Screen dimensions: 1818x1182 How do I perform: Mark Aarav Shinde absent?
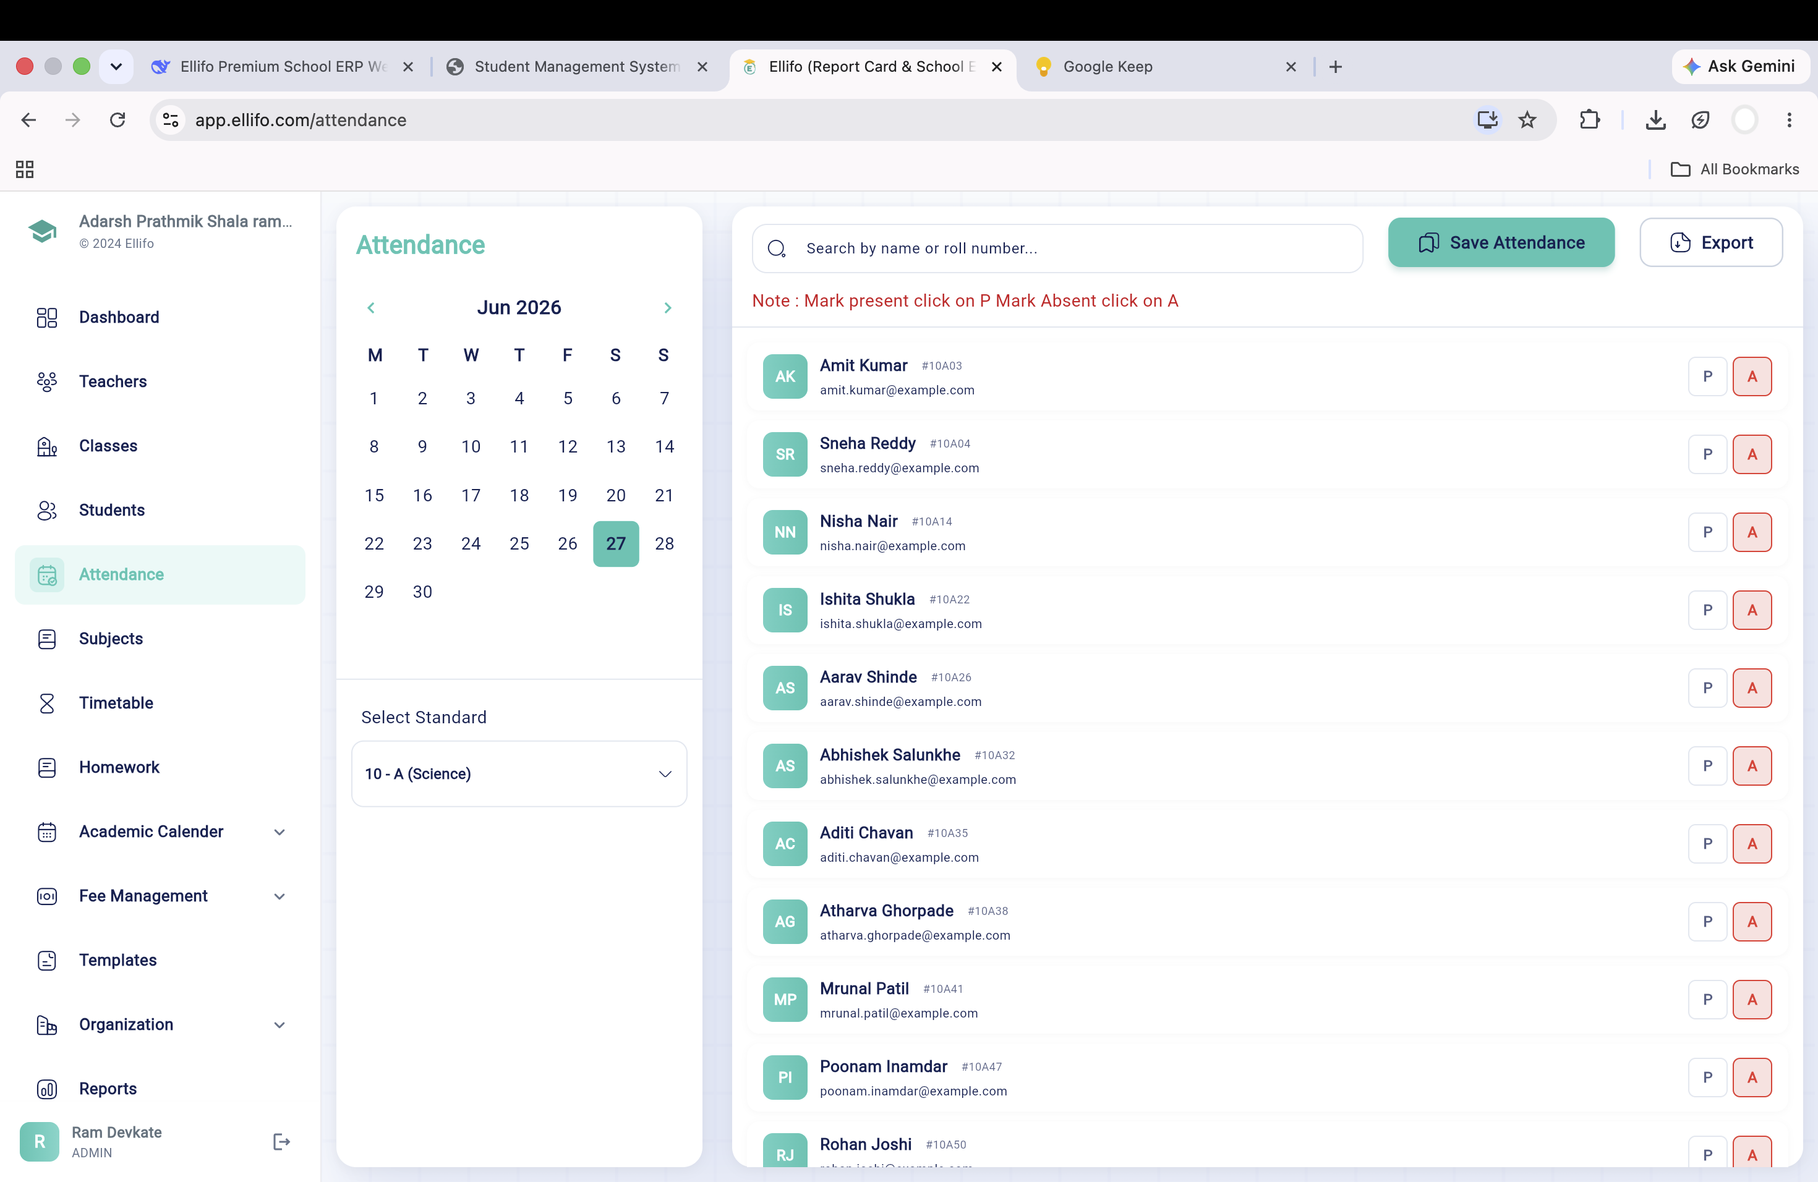tap(1752, 688)
